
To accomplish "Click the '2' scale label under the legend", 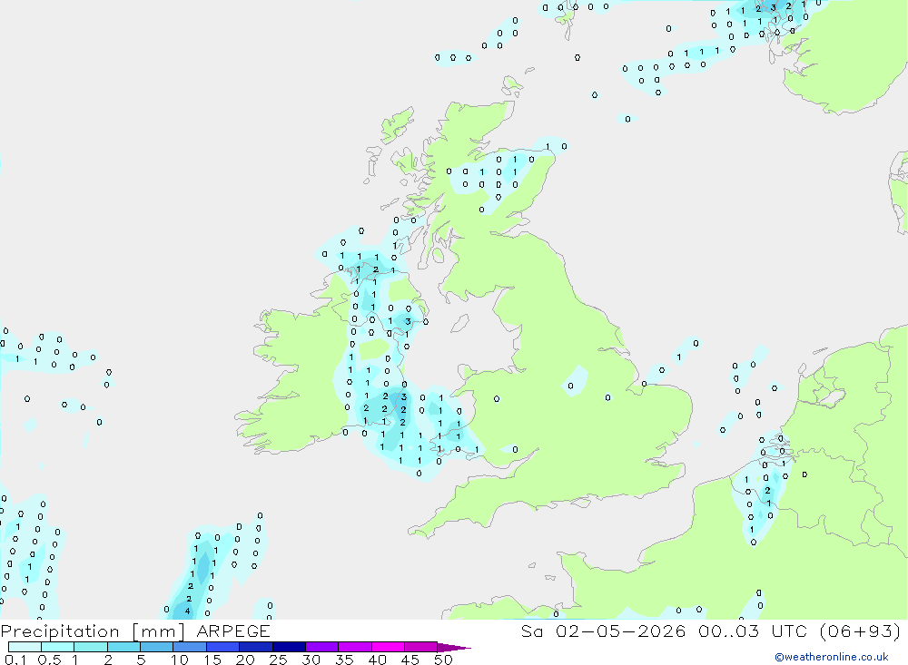I will 108,660.
